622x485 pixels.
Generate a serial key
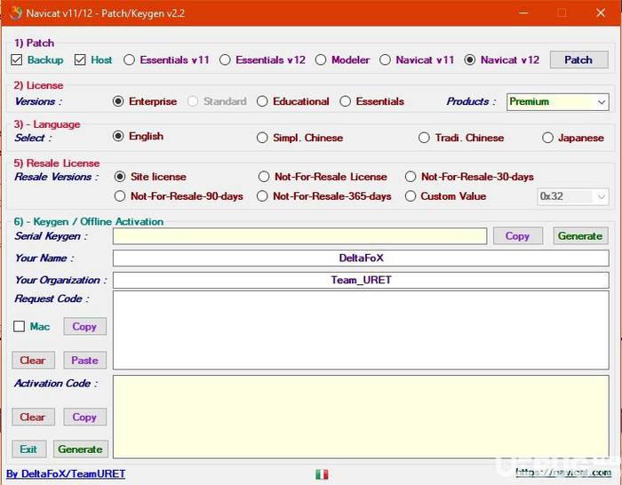pos(580,236)
